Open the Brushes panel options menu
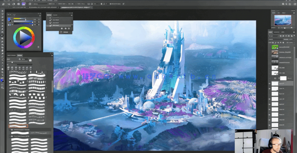297x153 pixels. [52, 56]
